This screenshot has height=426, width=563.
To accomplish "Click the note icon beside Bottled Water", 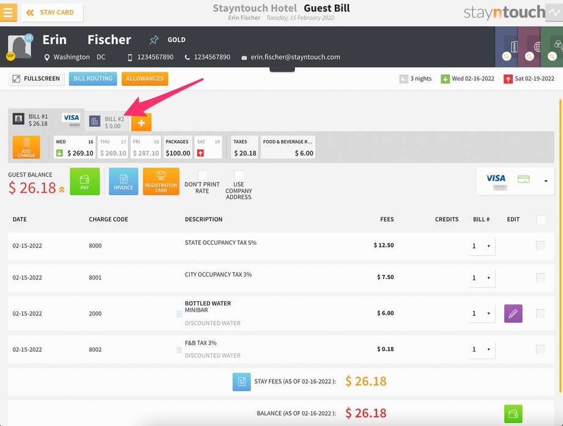I will click(179, 314).
